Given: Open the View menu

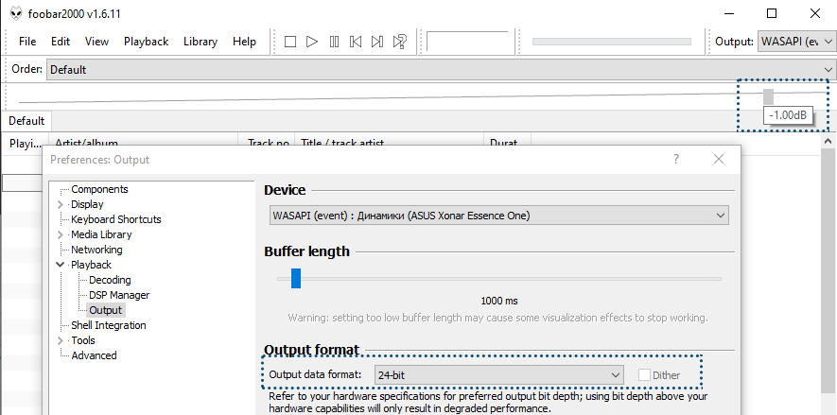Looking at the screenshot, I should coord(96,42).
